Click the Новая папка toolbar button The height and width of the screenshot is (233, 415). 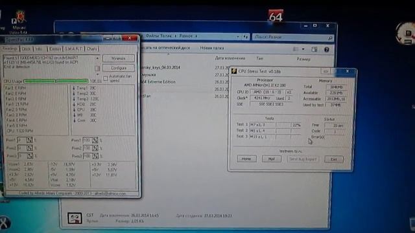point(212,48)
